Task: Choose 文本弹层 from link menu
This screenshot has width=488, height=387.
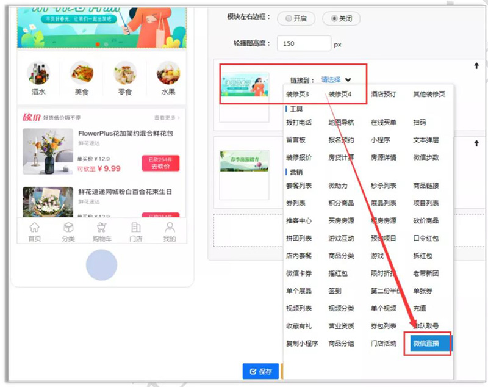Action: (426, 140)
